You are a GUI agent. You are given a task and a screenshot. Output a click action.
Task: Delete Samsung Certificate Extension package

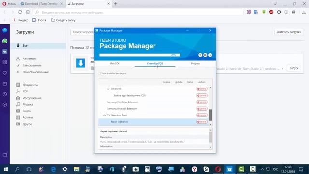pyautogui.click(x=202, y=102)
